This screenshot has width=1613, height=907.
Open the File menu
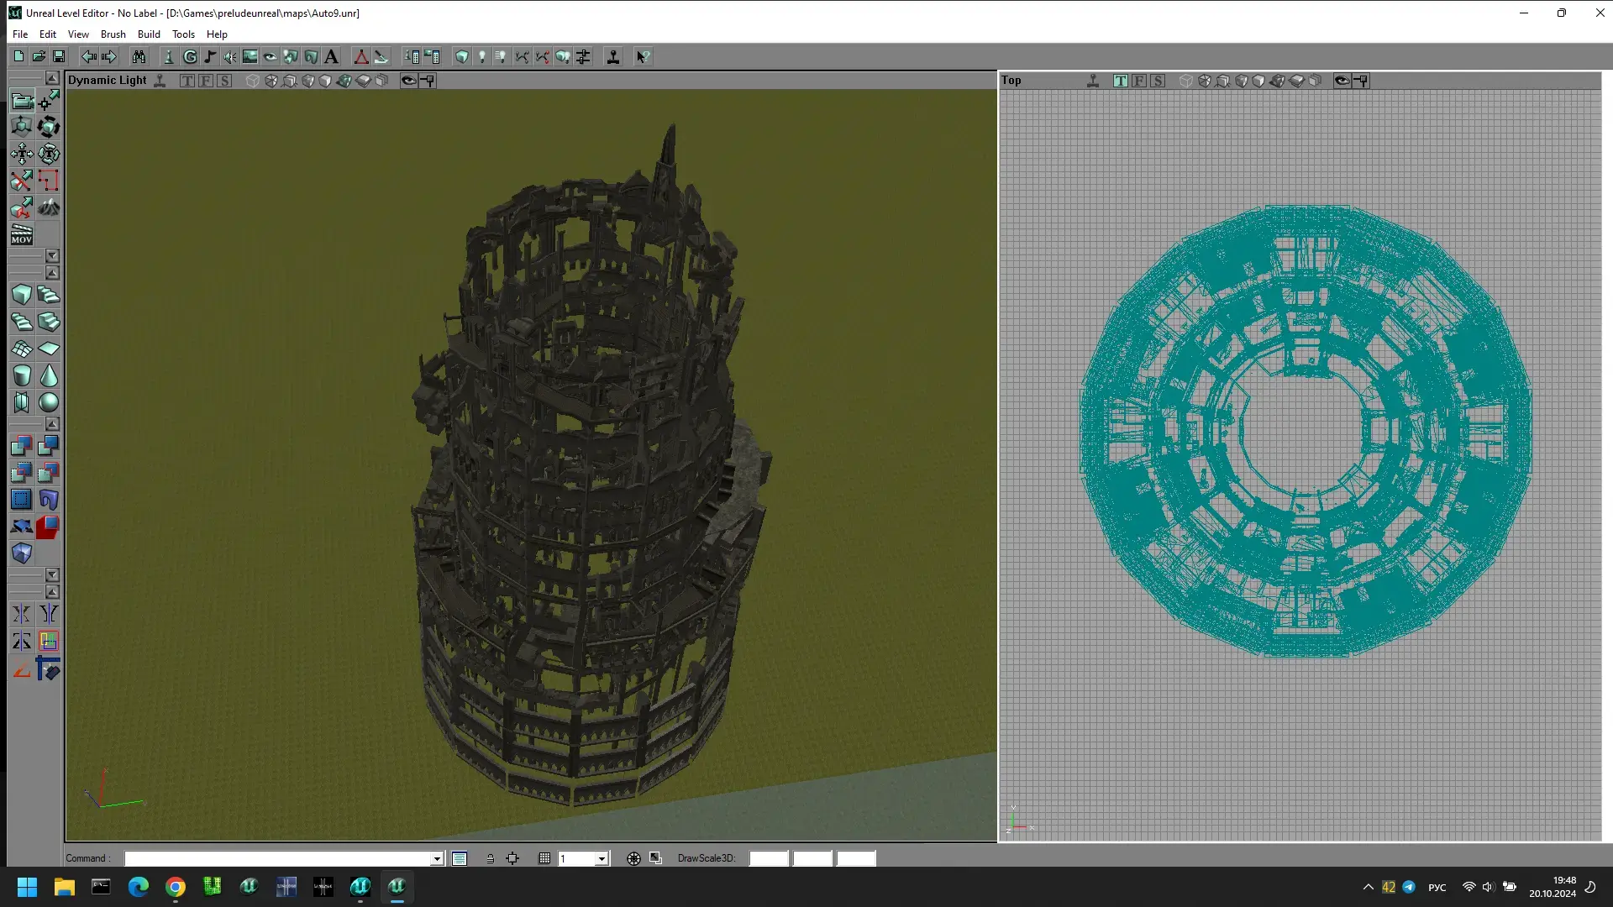(x=20, y=34)
